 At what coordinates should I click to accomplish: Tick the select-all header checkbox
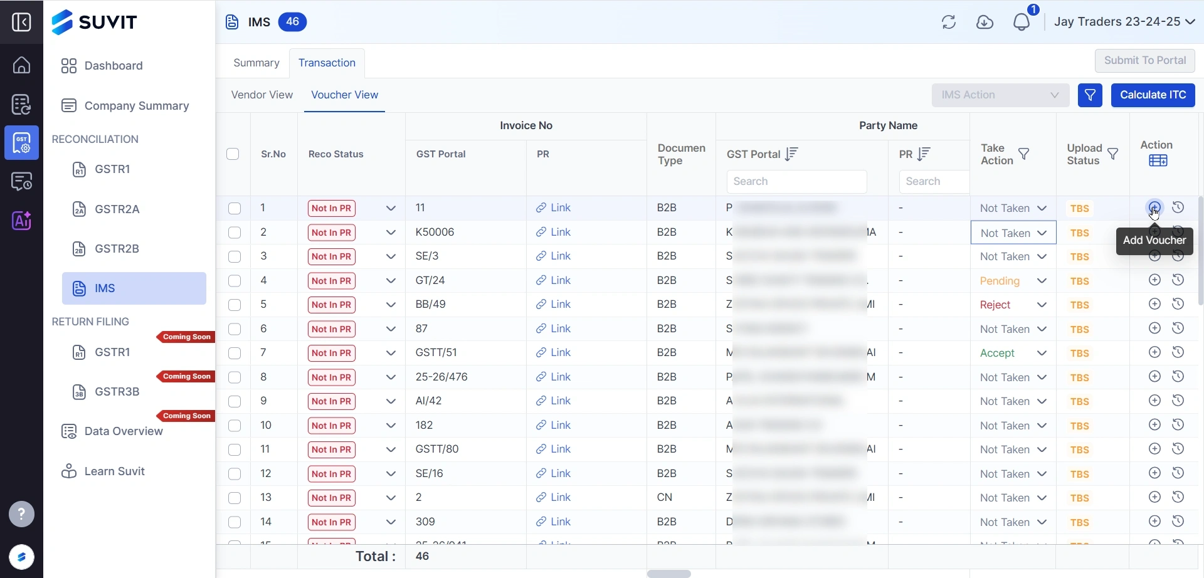(233, 154)
